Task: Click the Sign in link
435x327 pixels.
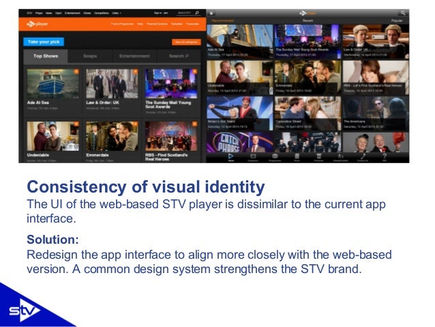Action: click(x=158, y=13)
